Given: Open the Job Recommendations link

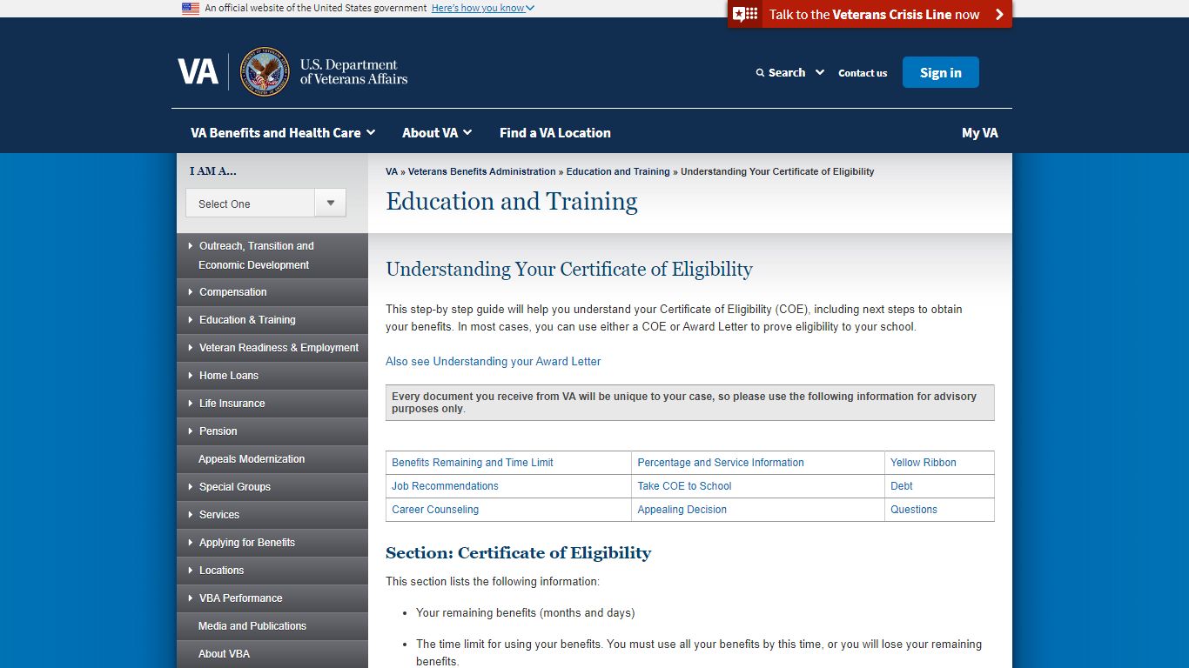Looking at the screenshot, I should [x=445, y=486].
